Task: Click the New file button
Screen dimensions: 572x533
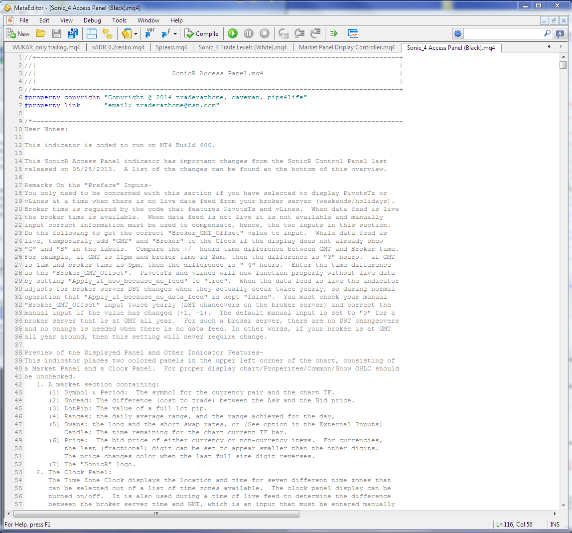Action: click(18, 33)
